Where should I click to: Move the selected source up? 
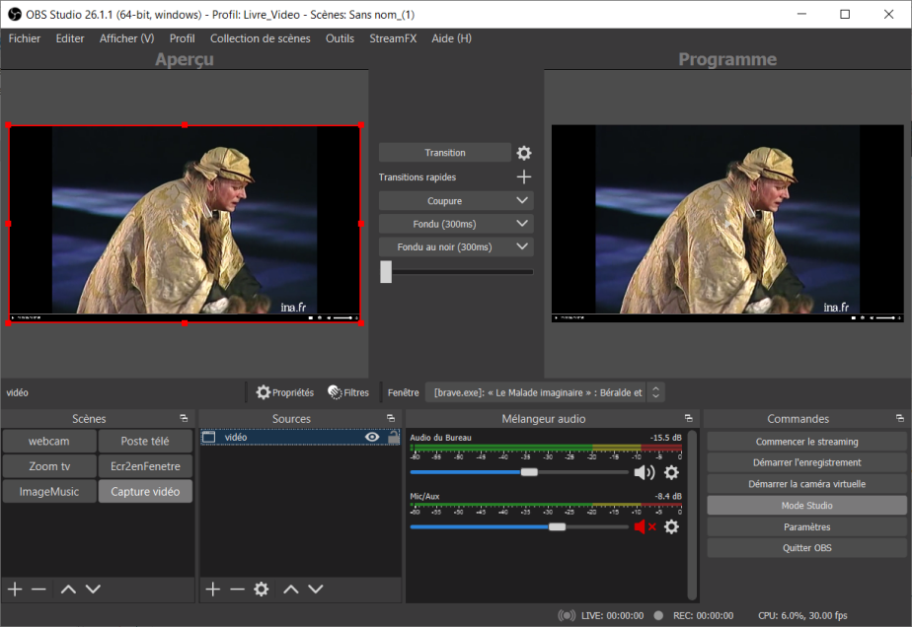291,590
